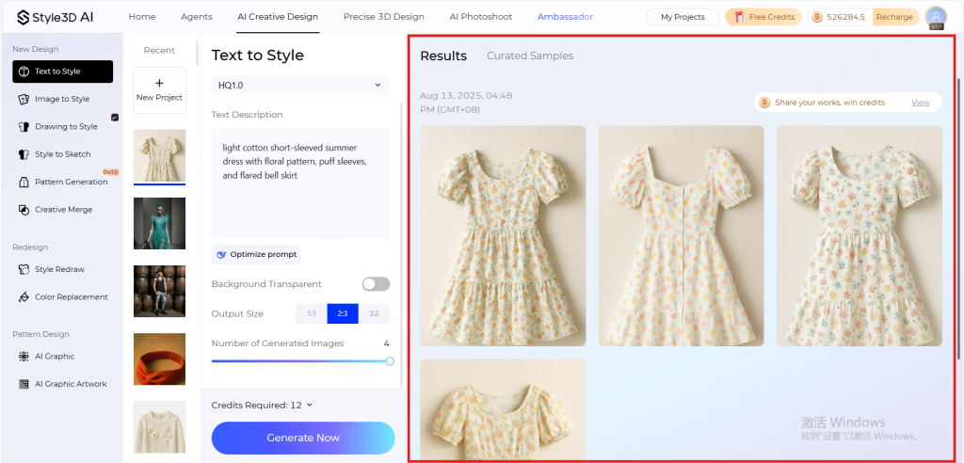Open Precise 3D Design tab
The height and width of the screenshot is (463, 964).
(x=384, y=17)
